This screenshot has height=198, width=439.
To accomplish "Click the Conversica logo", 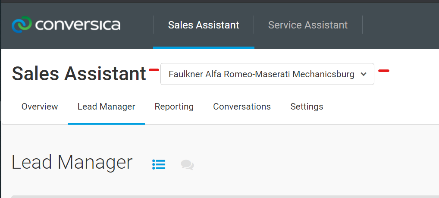I will pyautogui.click(x=66, y=25).
